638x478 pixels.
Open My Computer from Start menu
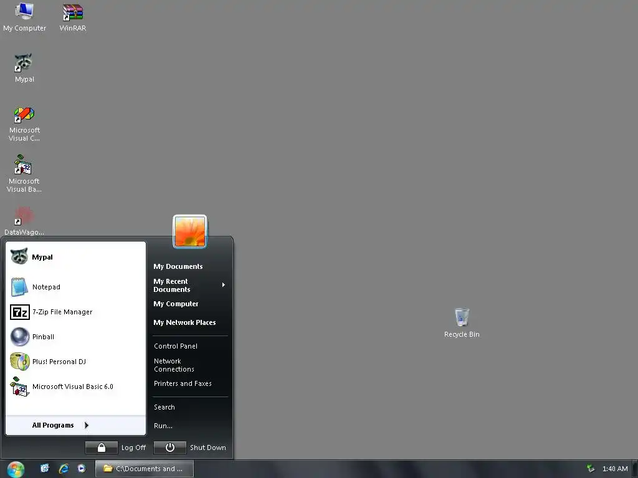(x=176, y=304)
